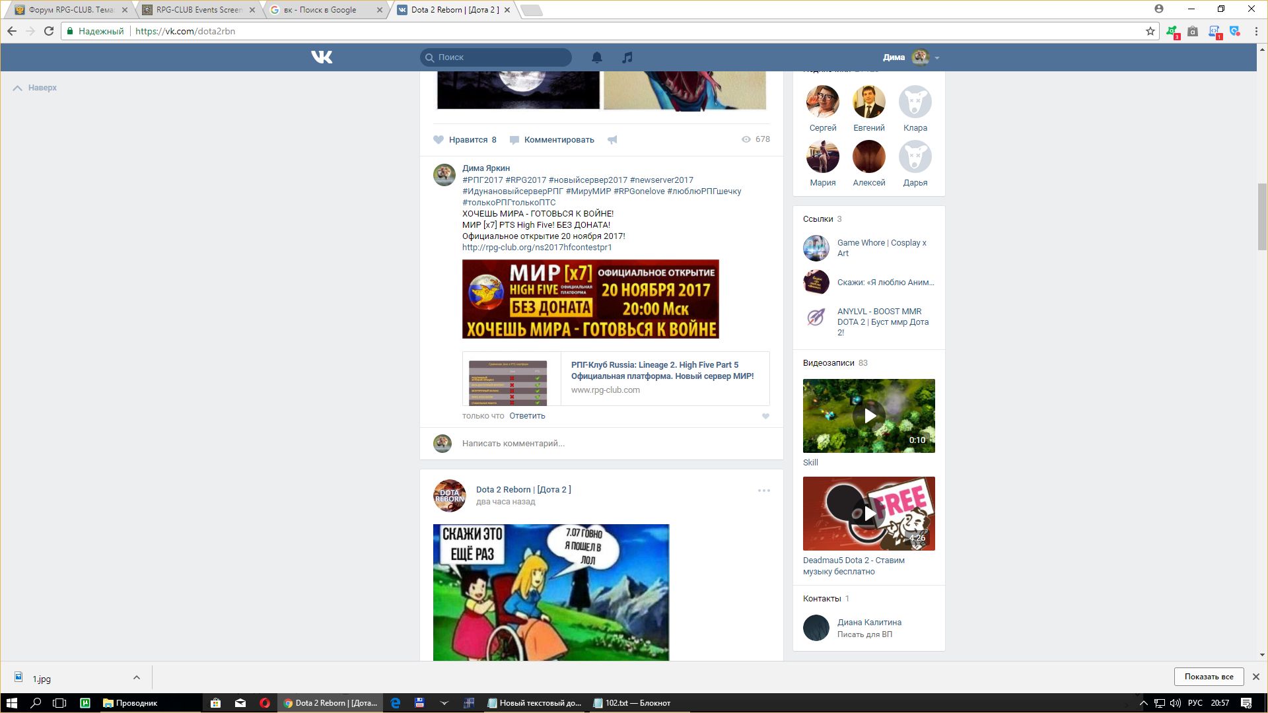1268x713 pixels.
Task: Focus the VK Поиск search field
Action: (496, 57)
